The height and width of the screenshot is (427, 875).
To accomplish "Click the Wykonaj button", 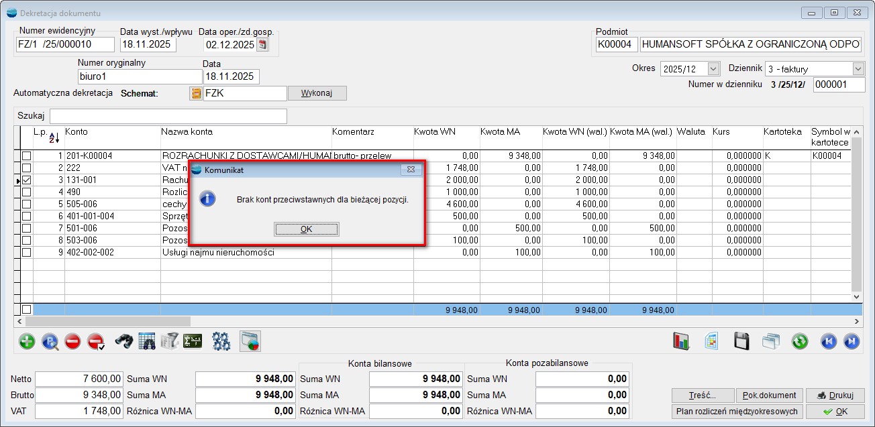I will (x=317, y=93).
